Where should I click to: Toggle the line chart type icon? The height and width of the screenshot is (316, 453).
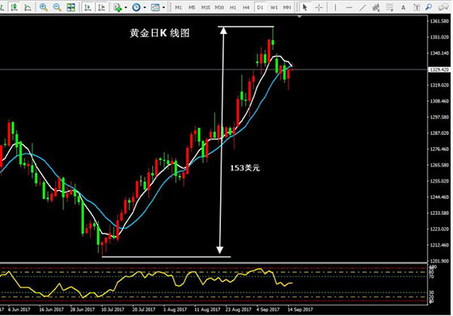click(x=28, y=7)
